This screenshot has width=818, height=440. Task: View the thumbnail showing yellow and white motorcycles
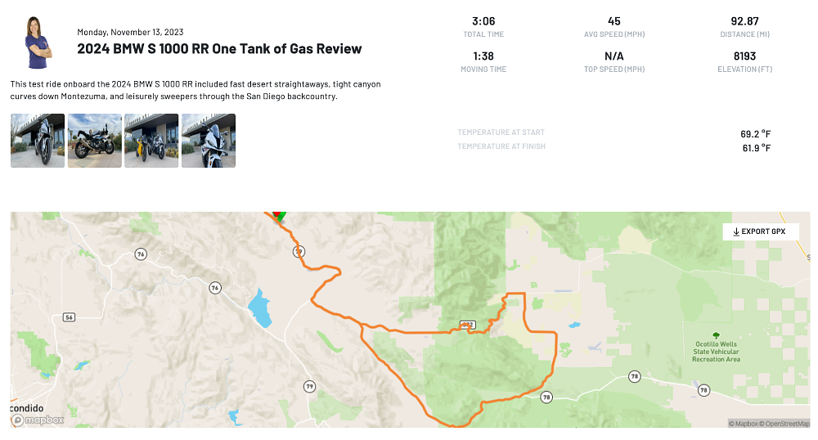pyautogui.click(x=151, y=141)
